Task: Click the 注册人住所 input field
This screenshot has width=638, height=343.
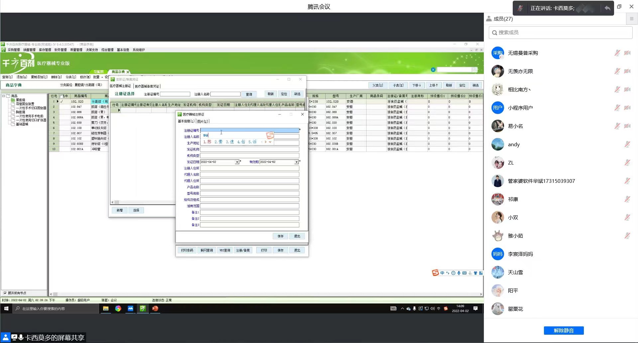Action: click(x=250, y=168)
